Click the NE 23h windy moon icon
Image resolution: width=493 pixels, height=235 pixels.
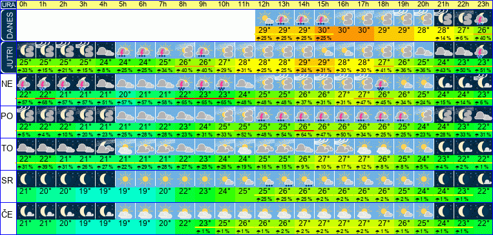coord(483,82)
